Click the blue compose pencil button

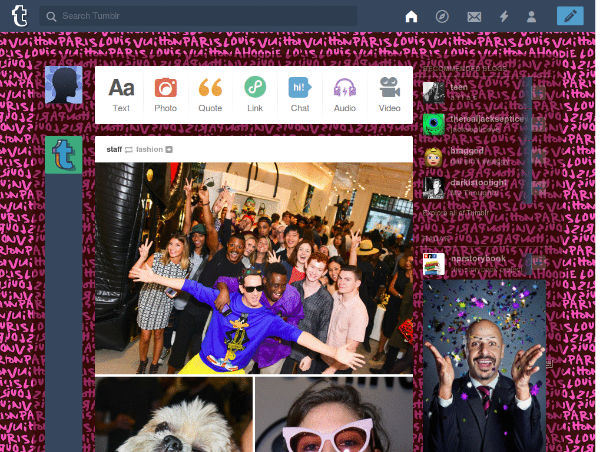click(x=570, y=16)
